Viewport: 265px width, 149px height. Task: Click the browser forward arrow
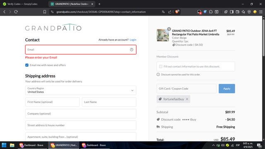pyautogui.click(x=10, y=12)
